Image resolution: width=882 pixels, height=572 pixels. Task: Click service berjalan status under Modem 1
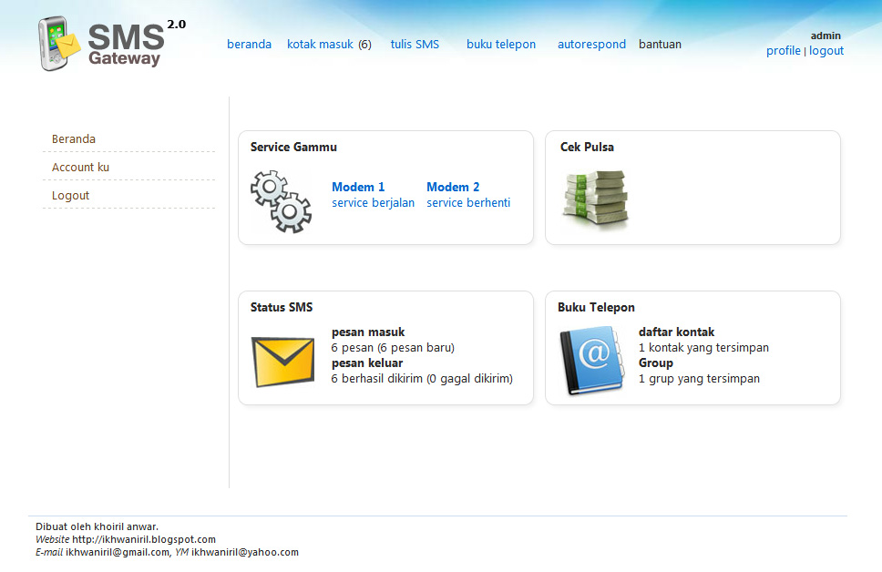pos(373,202)
